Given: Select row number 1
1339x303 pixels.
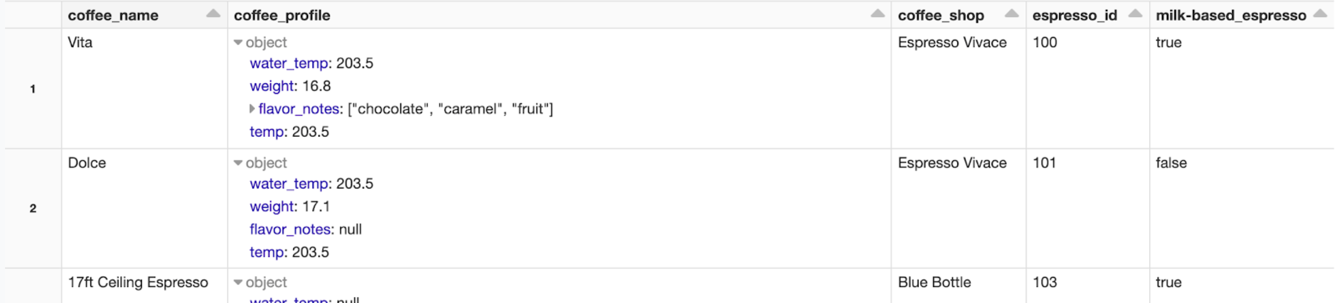Looking at the screenshot, I should coord(33,89).
